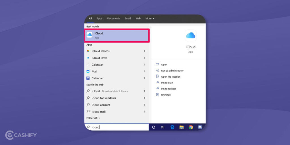The width and height of the screenshot is (290, 145).
Task: Choose Open in the iCloud actions
Action: tap(164, 65)
